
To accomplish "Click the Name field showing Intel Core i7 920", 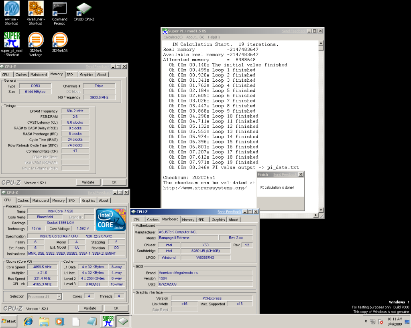I will click(61, 211).
